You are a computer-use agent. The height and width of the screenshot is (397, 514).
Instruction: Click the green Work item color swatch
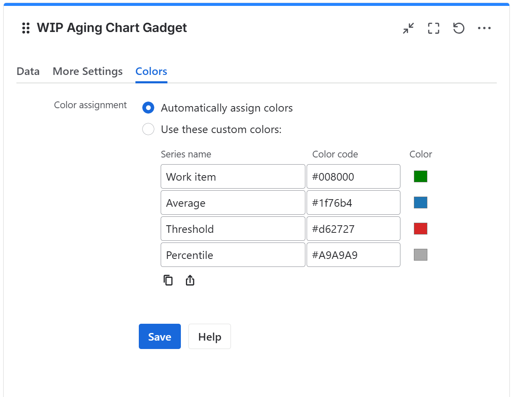pyautogui.click(x=420, y=176)
